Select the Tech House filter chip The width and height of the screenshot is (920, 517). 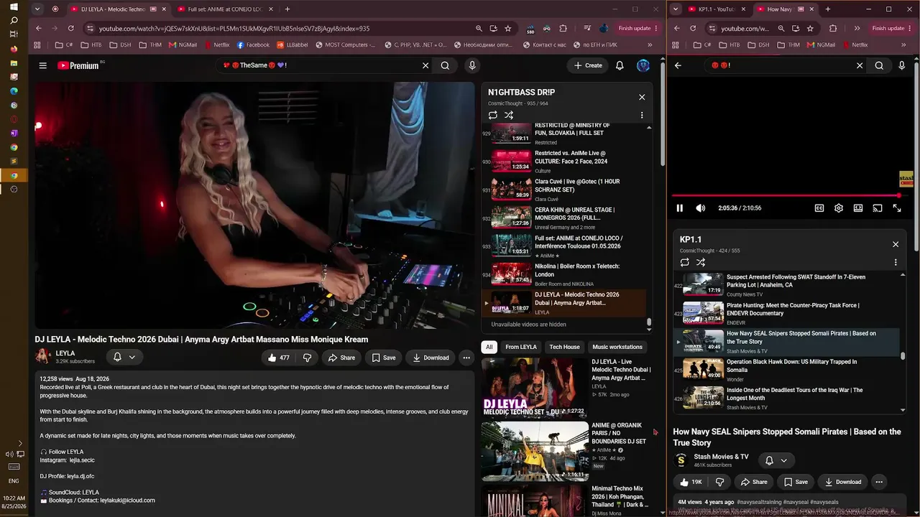[565, 347]
